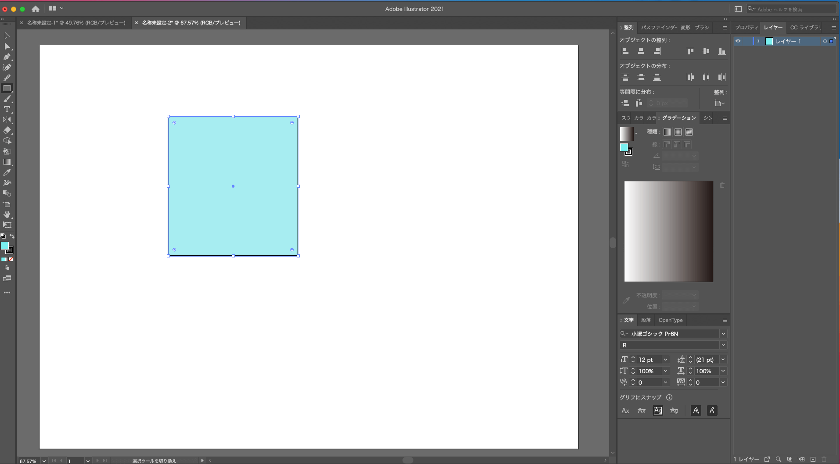Click target circle of レイヤー 1

[825, 41]
